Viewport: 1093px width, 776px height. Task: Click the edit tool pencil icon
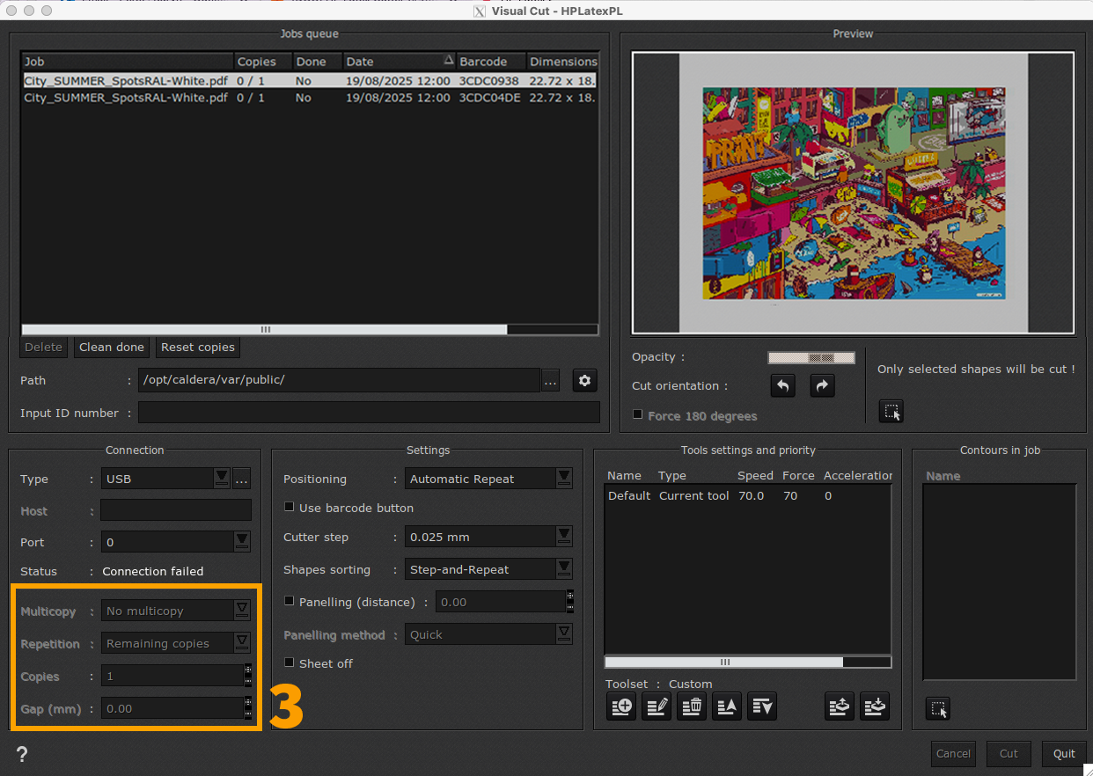(x=657, y=706)
